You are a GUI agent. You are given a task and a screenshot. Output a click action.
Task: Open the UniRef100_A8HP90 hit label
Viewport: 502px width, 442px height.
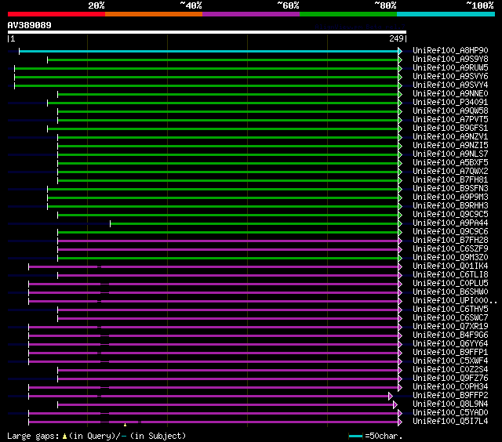[x=450, y=50]
